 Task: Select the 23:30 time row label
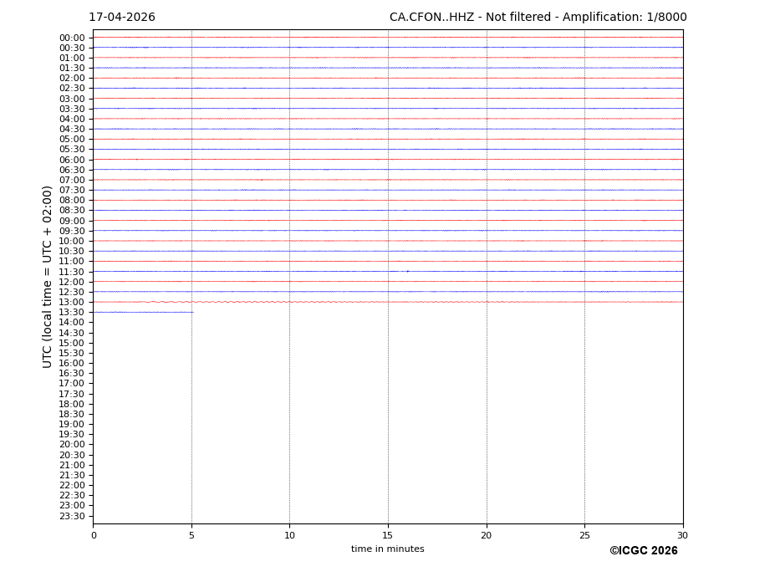point(72,516)
